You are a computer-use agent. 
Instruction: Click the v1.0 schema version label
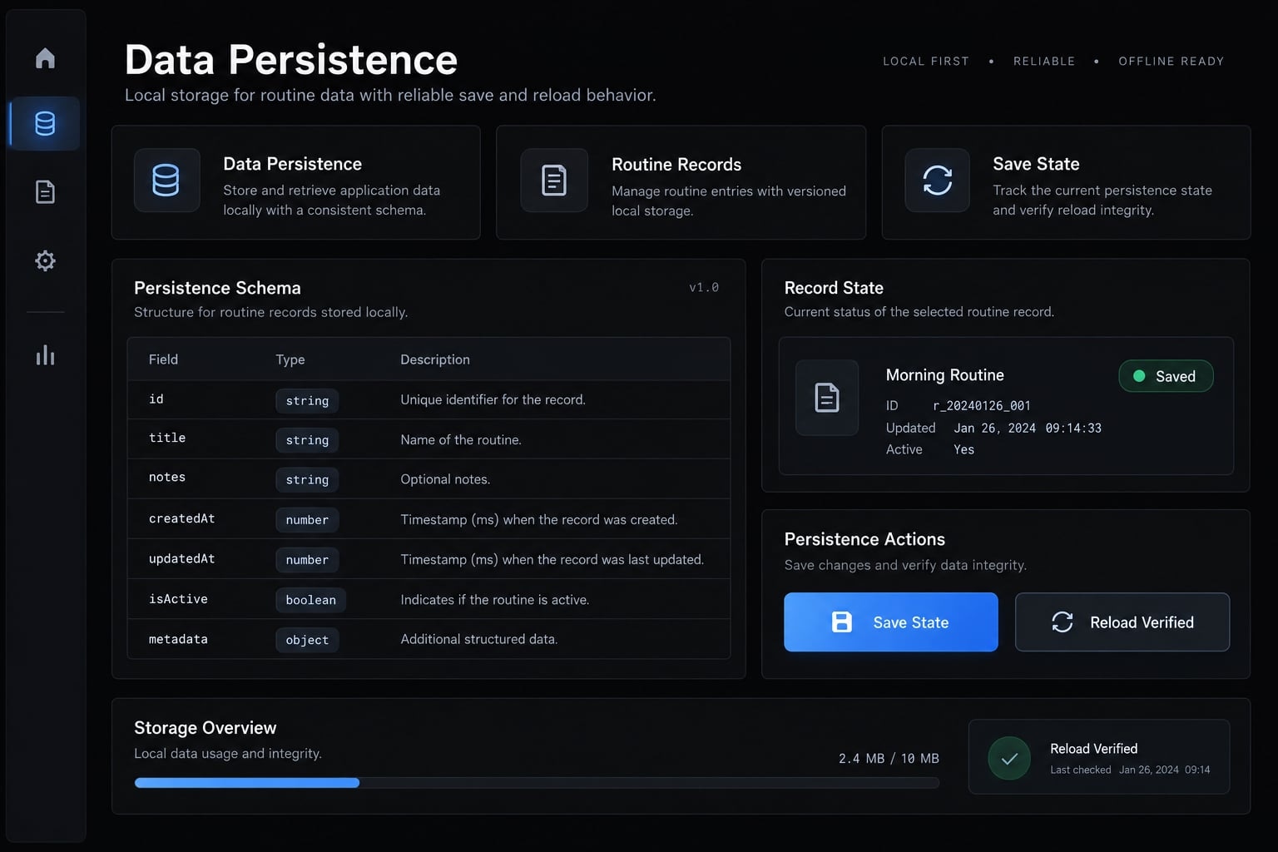[704, 288]
